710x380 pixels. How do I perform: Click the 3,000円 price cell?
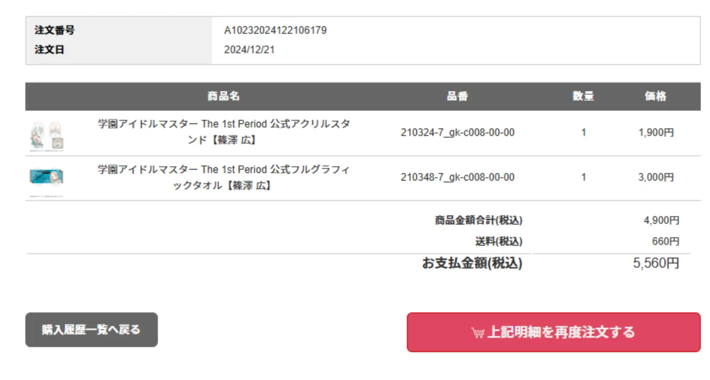point(656,177)
